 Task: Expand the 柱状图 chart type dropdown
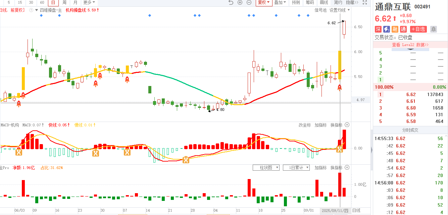coord(266,168)
